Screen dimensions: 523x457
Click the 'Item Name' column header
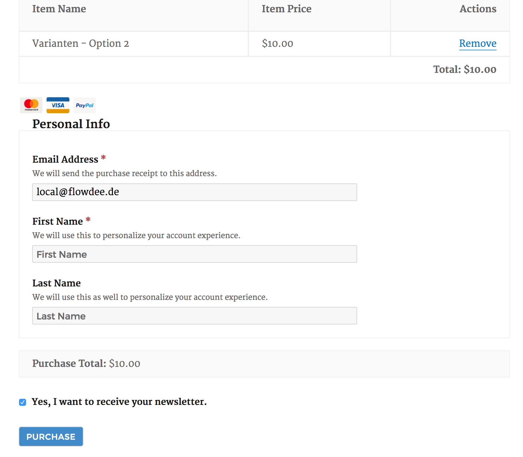point(59,9)
